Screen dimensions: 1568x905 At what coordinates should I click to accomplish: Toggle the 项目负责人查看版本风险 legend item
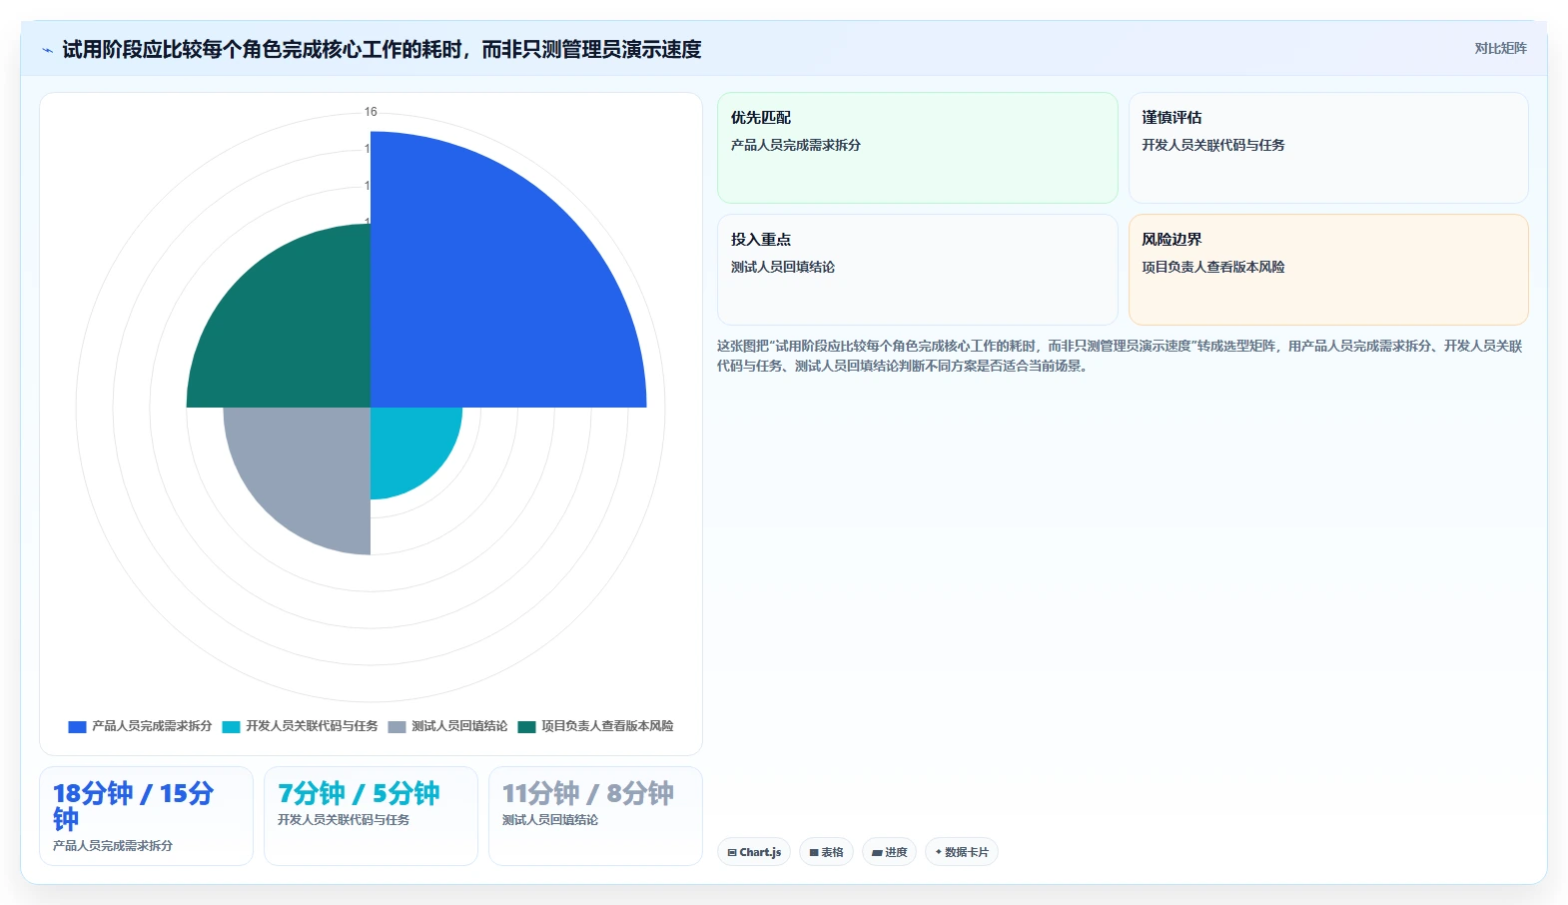(595, 726)
